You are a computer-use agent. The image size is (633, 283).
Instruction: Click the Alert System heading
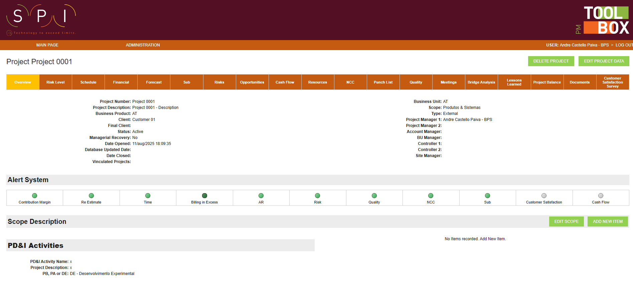click(x=28, y=180)
